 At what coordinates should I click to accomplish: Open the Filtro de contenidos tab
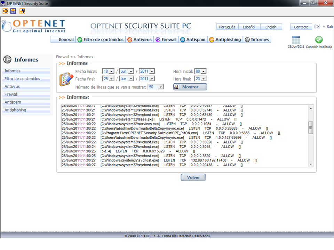(x=101, y=40)
